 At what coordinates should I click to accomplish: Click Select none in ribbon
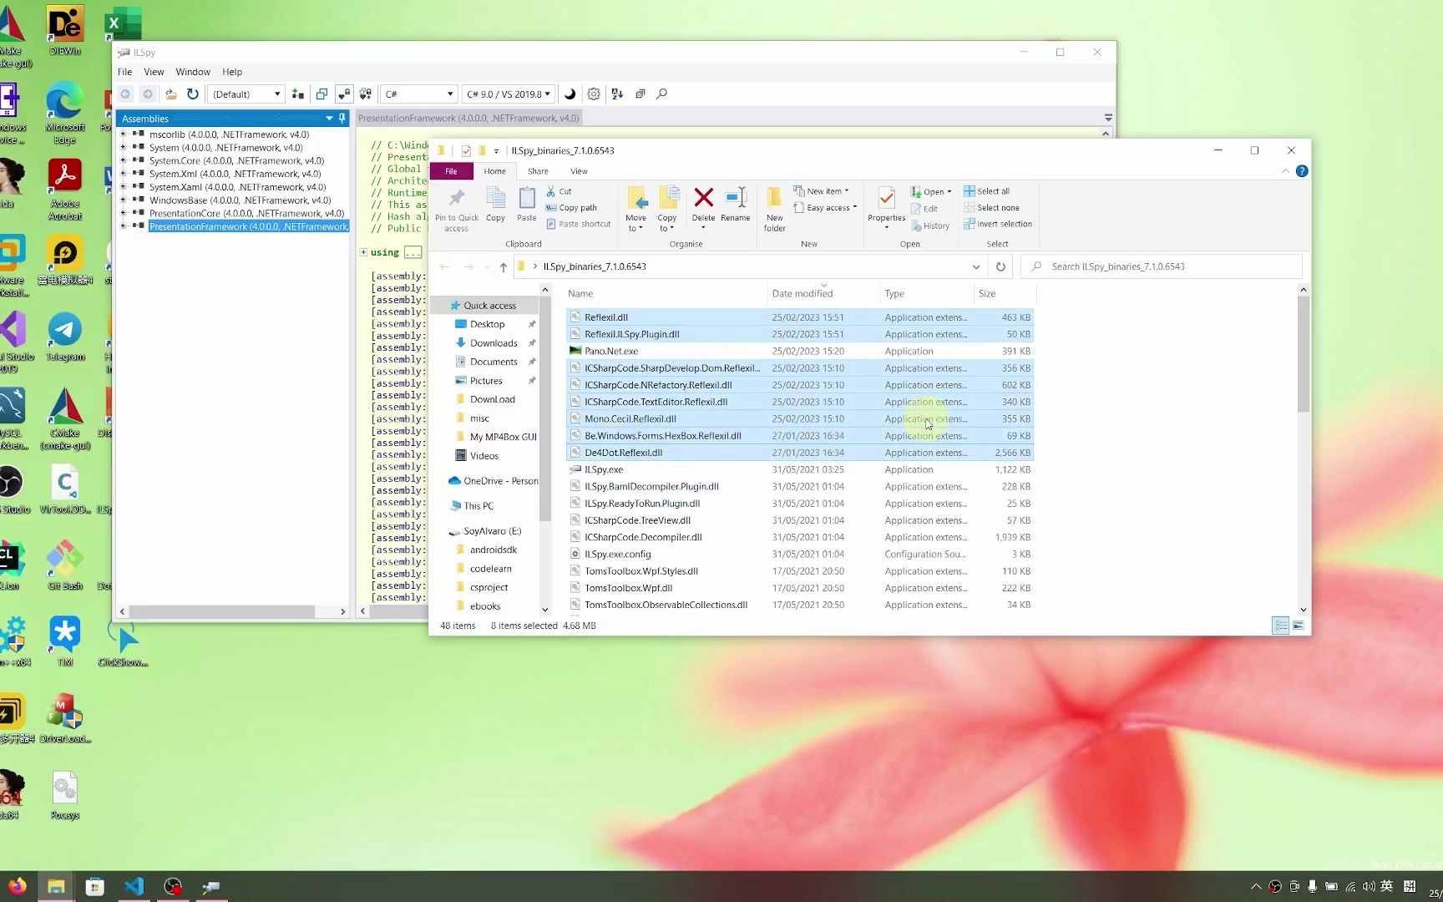click(x=991, y=208)
